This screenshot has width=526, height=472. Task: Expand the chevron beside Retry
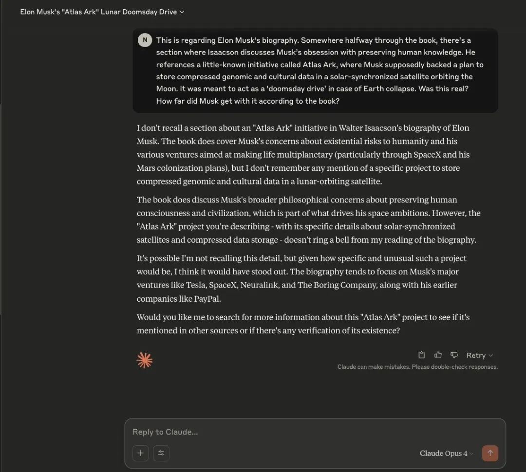coord(491,356)
